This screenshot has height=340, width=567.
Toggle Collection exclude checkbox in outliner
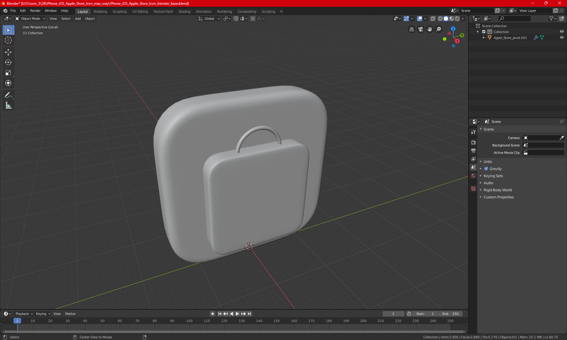click(484, 32)
